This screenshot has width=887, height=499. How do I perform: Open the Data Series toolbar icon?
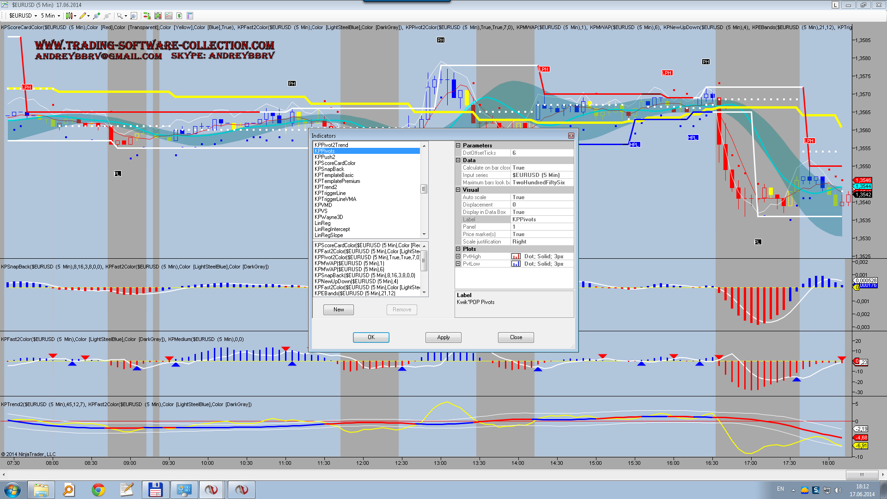(x=158, y=16)
